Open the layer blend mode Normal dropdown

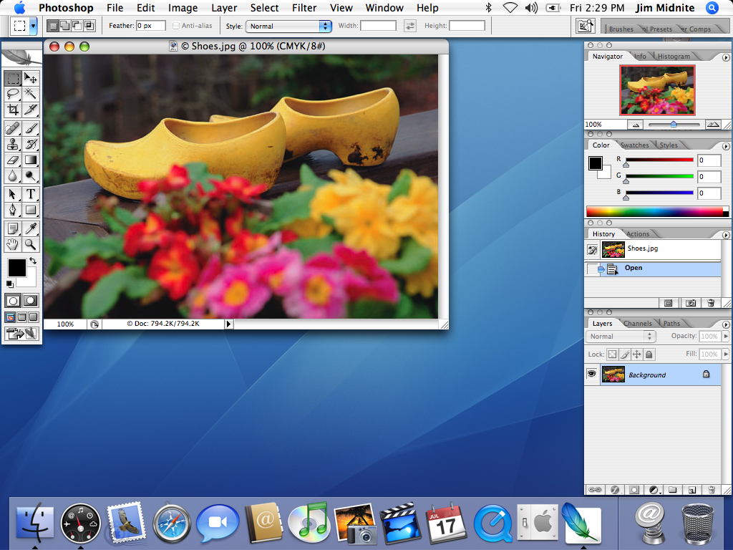621,336
